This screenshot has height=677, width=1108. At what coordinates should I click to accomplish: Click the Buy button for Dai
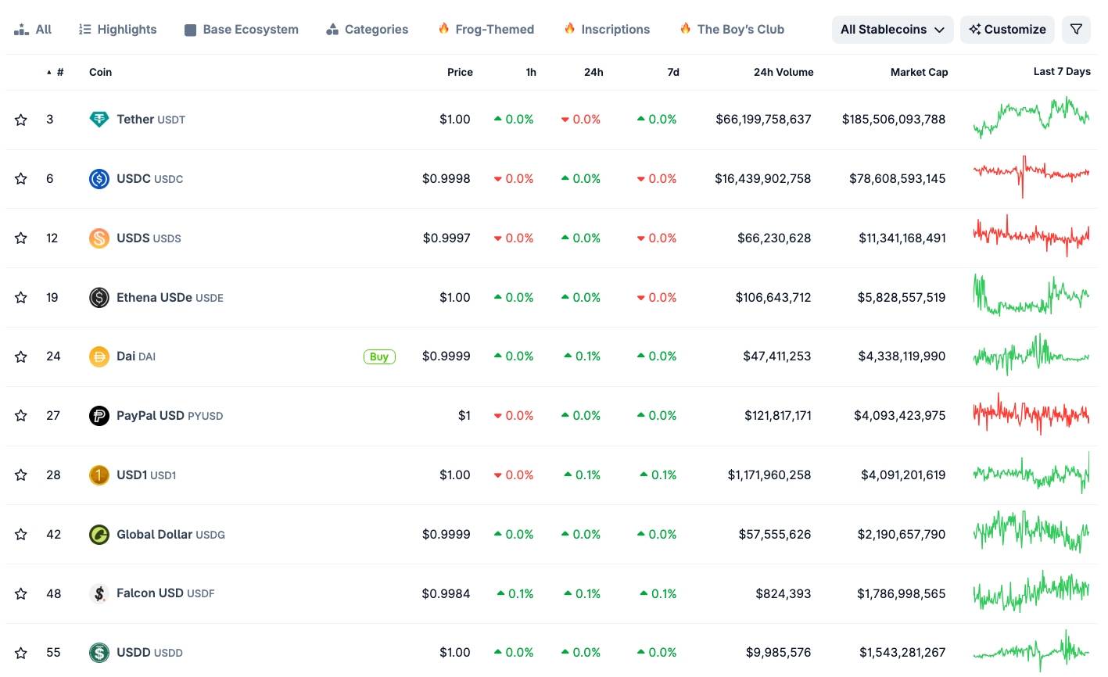[x=378, y=356]
